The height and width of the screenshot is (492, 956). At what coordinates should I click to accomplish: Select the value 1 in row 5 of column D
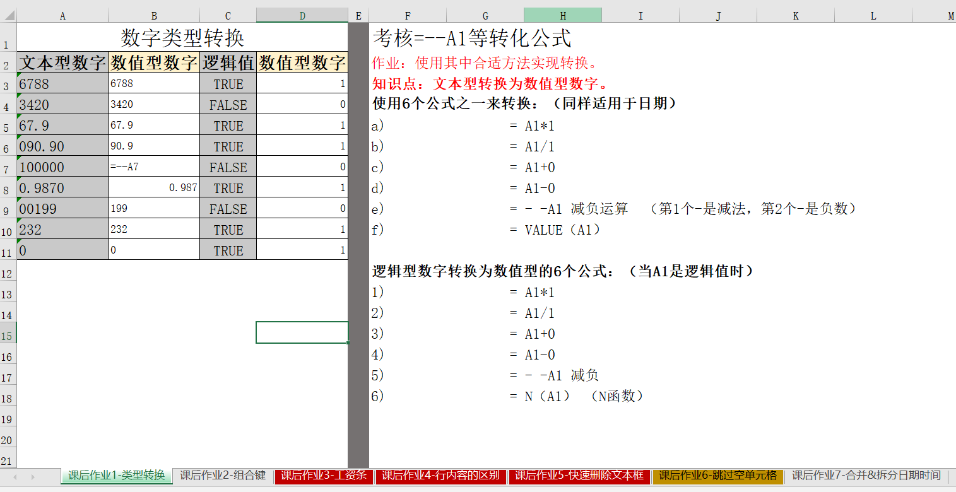tap(302, 125)
